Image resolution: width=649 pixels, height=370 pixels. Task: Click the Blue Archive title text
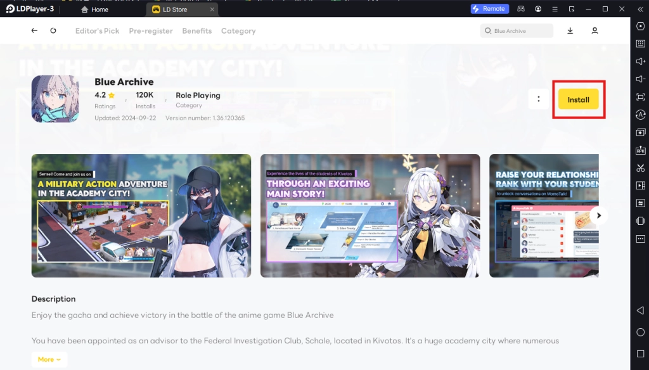(x=124, y=82)
